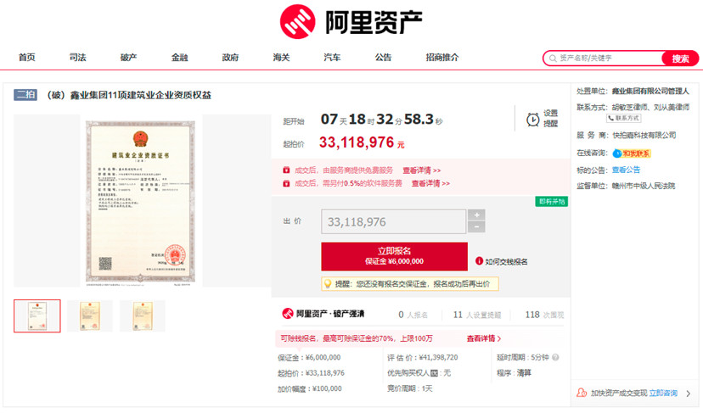703x413 pixels.
Task: Click the 二拍 tag label
Action: click(25, 94)
